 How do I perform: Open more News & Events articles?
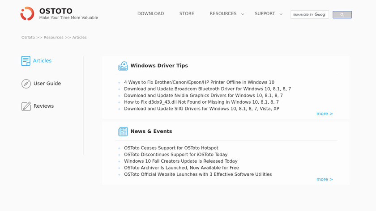[x=325, y=179]
